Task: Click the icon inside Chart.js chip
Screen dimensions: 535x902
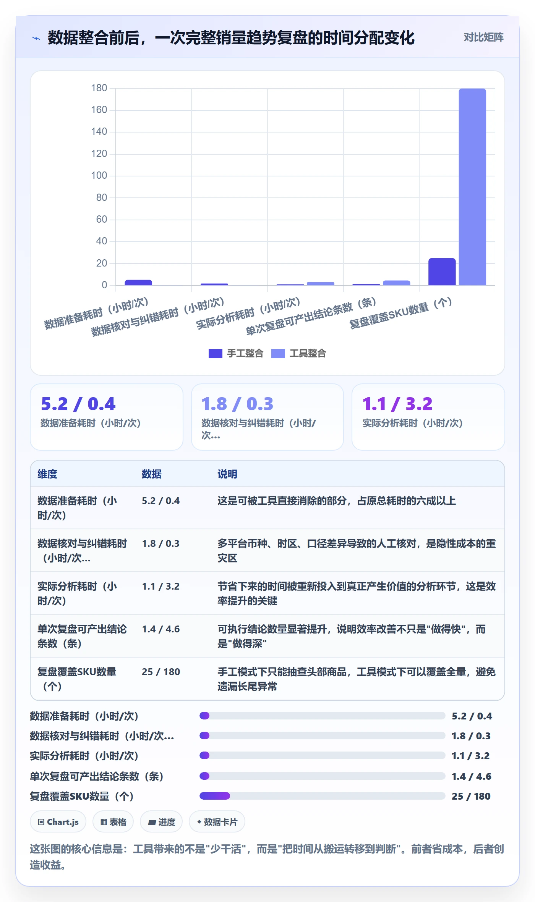Action: (x=41, y=822)
